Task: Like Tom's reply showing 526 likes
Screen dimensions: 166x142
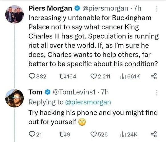Action: point(94,134)
